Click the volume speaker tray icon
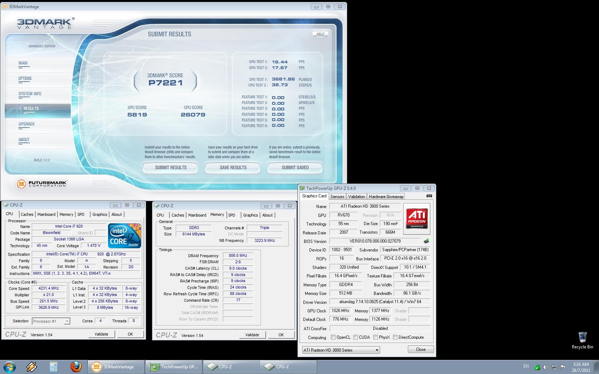 click(546, 367)
